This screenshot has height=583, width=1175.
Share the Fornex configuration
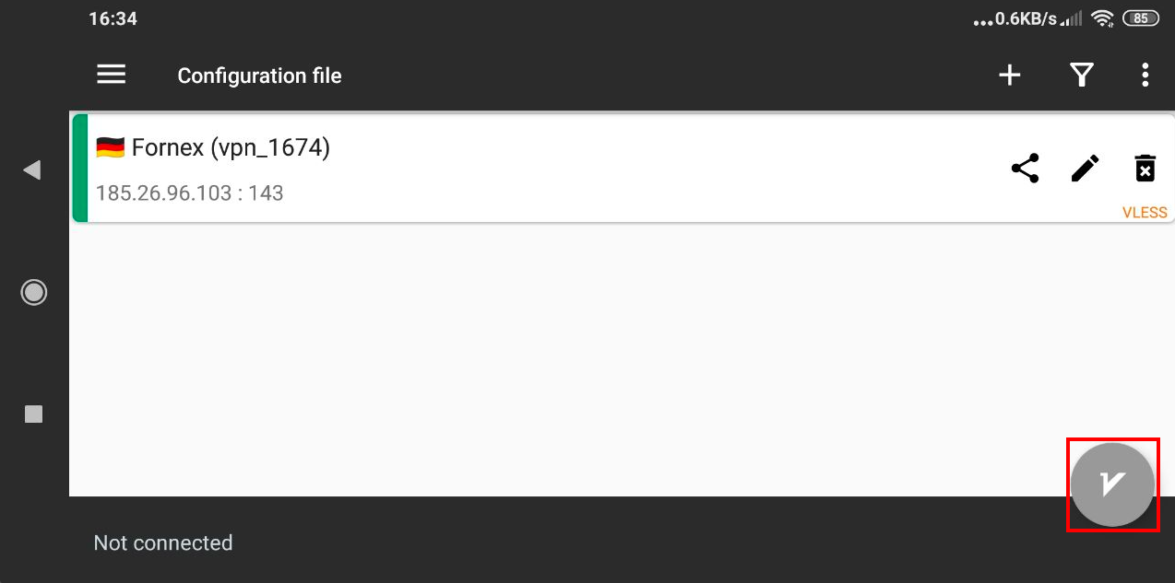click(1025, 168)
